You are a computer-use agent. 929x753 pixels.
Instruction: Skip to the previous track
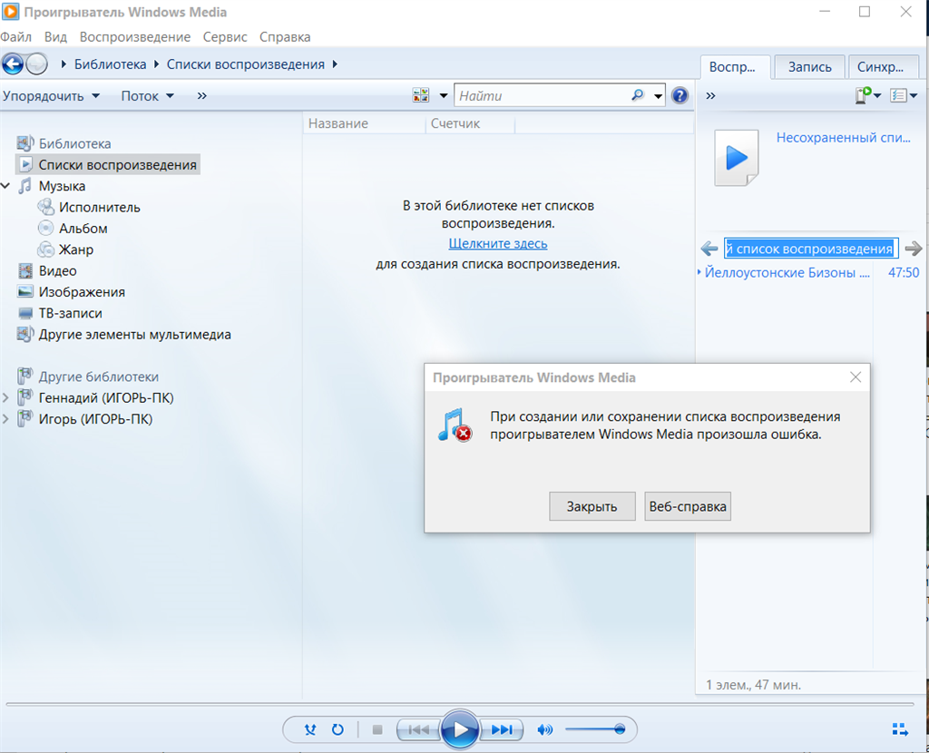click(x=418, y=729)
